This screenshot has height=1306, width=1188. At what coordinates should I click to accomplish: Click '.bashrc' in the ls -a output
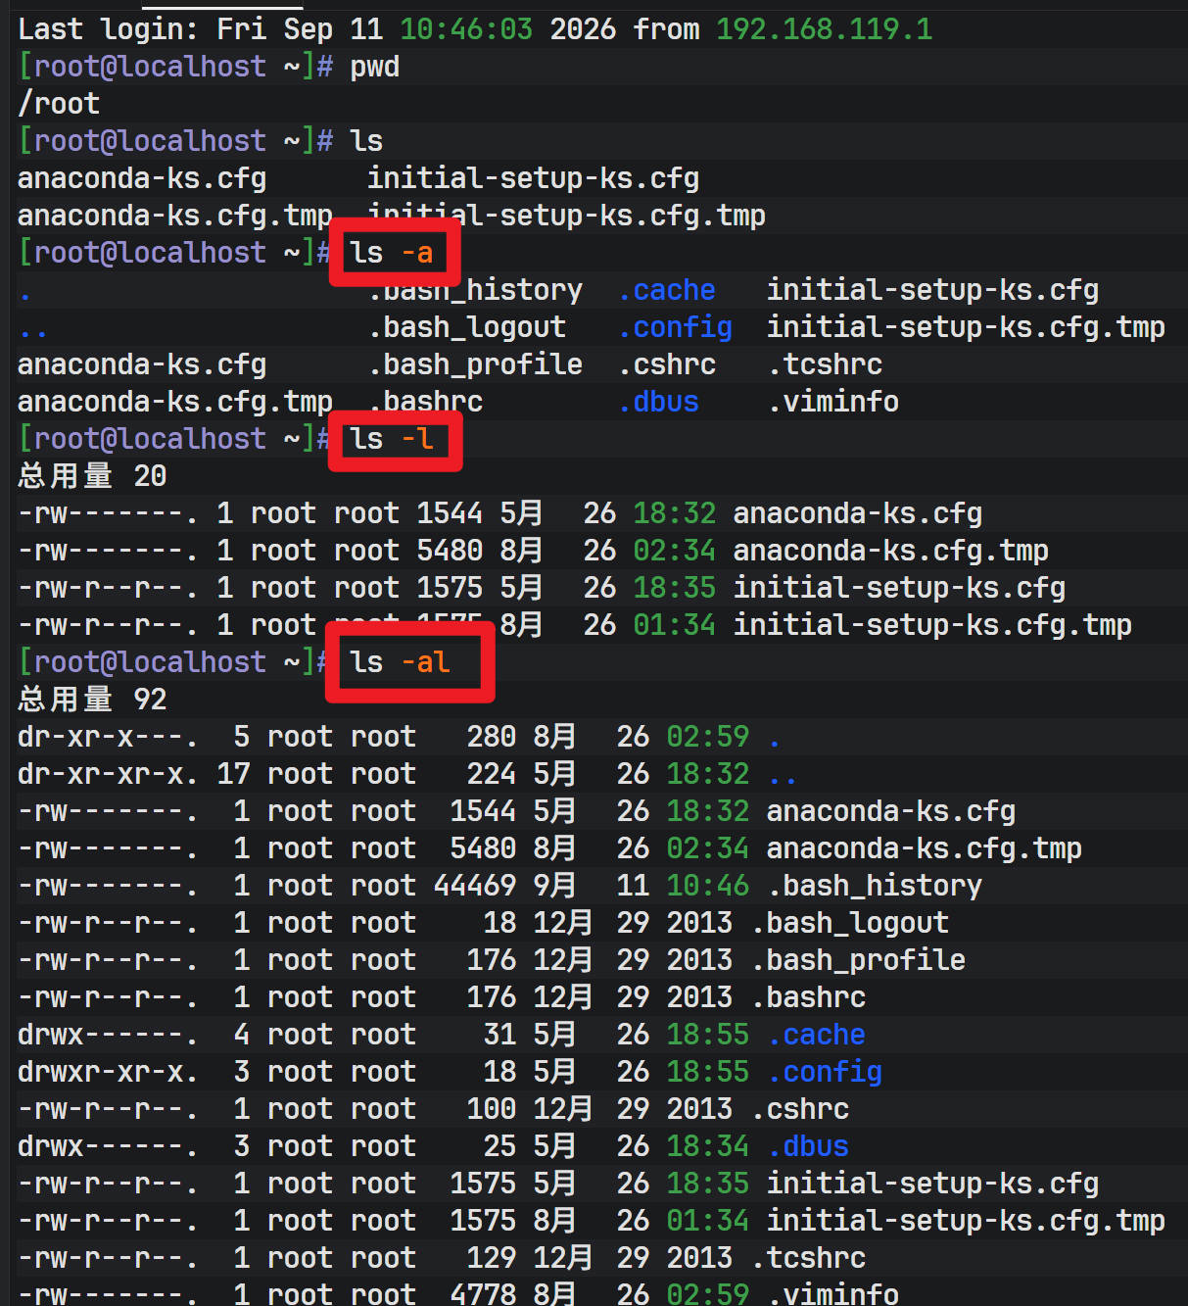(x=425, y=402)
